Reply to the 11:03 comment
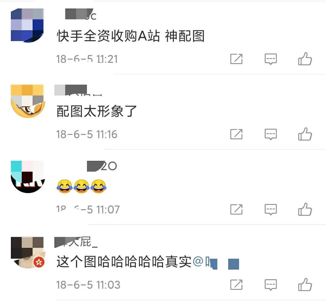Image resolution: width=326 pixels, height=301 pixels. click(270, 285)
